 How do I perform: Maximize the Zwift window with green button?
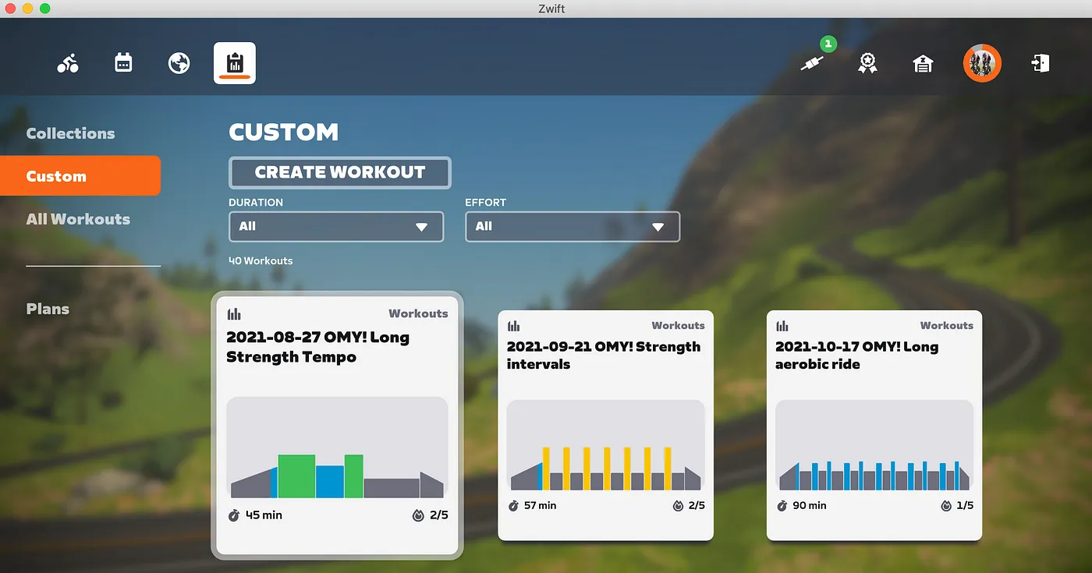pos(45,8)
